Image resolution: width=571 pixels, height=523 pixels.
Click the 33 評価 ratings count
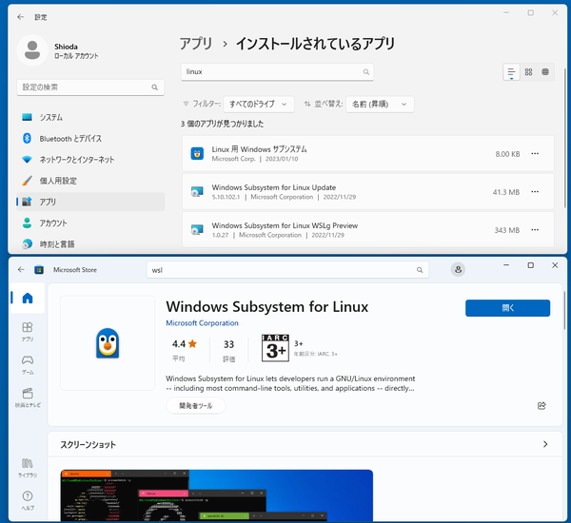228,350
